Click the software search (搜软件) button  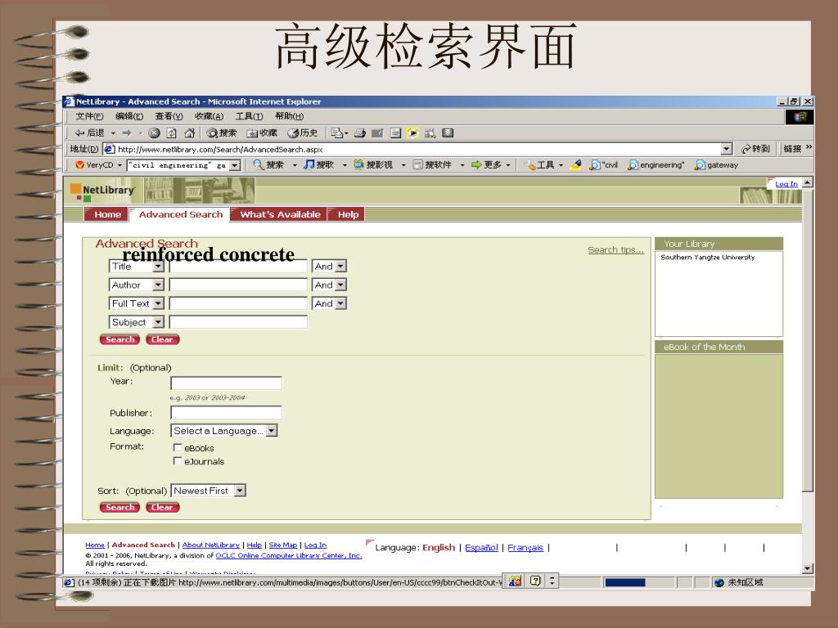pyautogui.click(x=432, y=165)
